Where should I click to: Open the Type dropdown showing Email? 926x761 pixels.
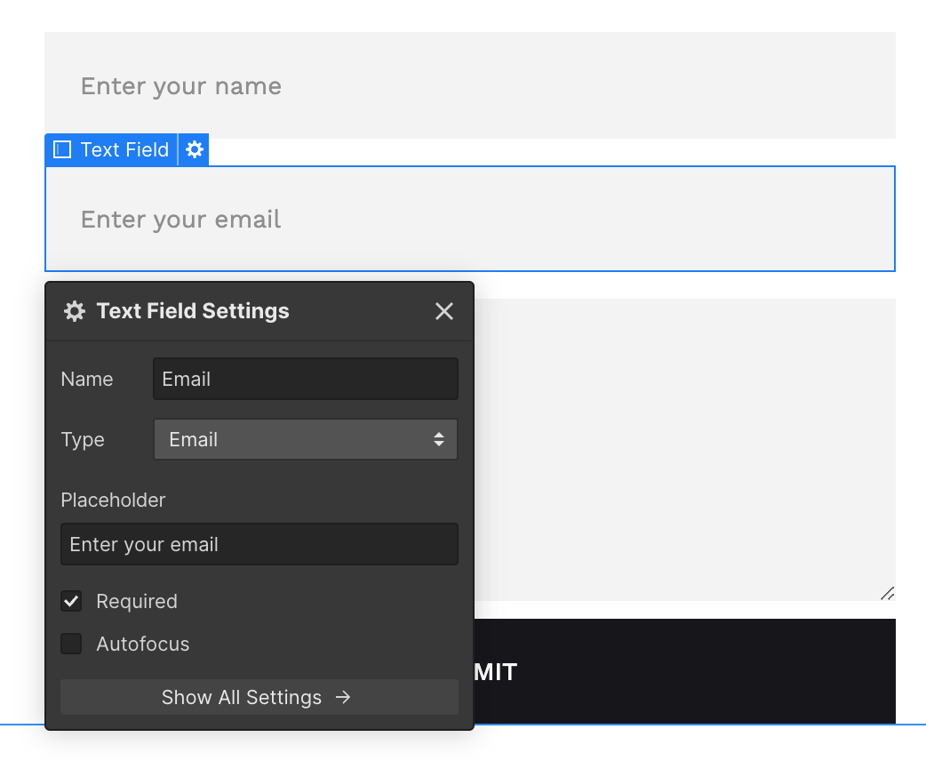pyautogui.click(x=305, y=439)
